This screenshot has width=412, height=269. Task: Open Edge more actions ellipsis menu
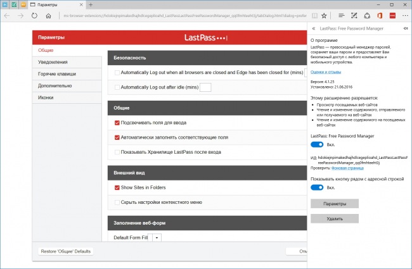[x=405, y=16]
